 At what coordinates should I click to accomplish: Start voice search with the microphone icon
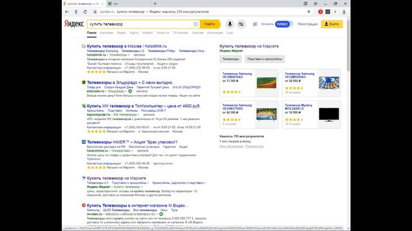pyautogui.click(x=230, y=24)
